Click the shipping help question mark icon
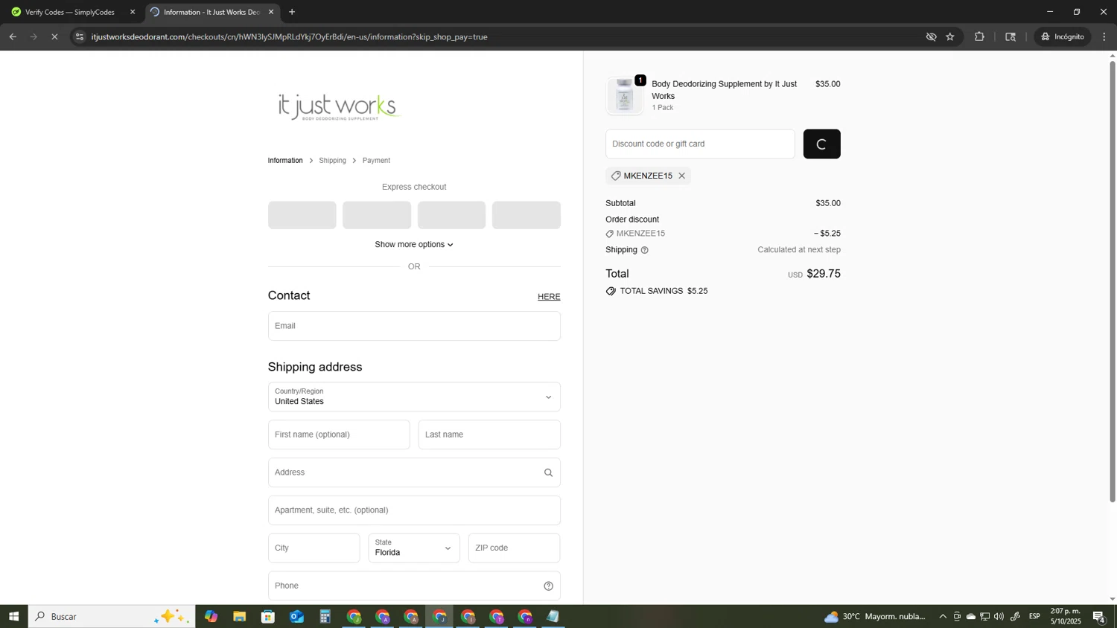 (645, 250)
